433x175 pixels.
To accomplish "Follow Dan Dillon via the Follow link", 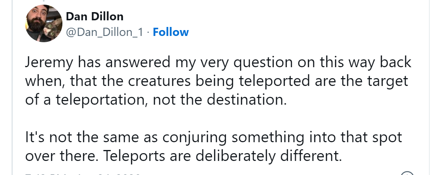I will 171,32.
